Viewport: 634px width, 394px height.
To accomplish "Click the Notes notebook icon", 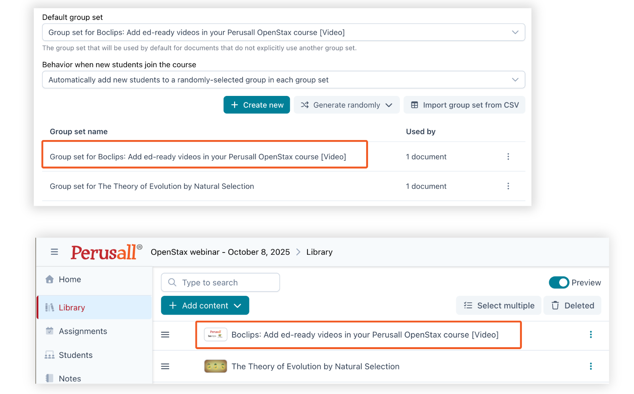I will (50, 378).
